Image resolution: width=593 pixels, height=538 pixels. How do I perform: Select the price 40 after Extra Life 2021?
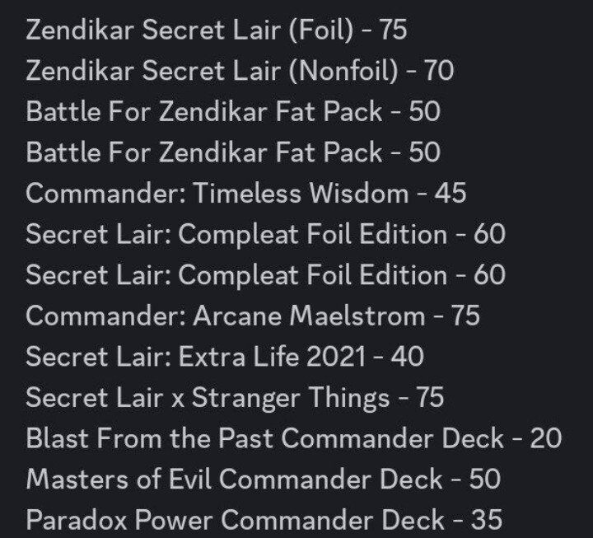(x=408, y=357)
